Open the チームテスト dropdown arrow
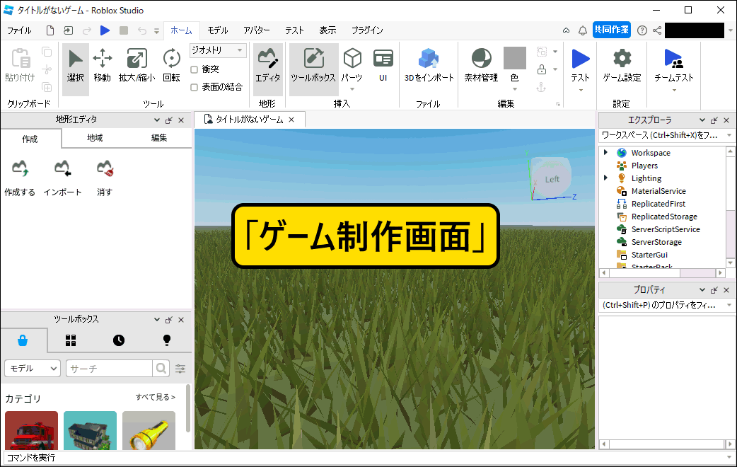737x467 pixels. pyautogui.click(x=674, y=90)
